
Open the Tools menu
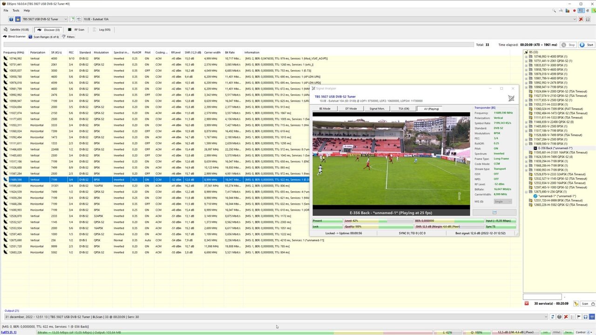(15, 10)
